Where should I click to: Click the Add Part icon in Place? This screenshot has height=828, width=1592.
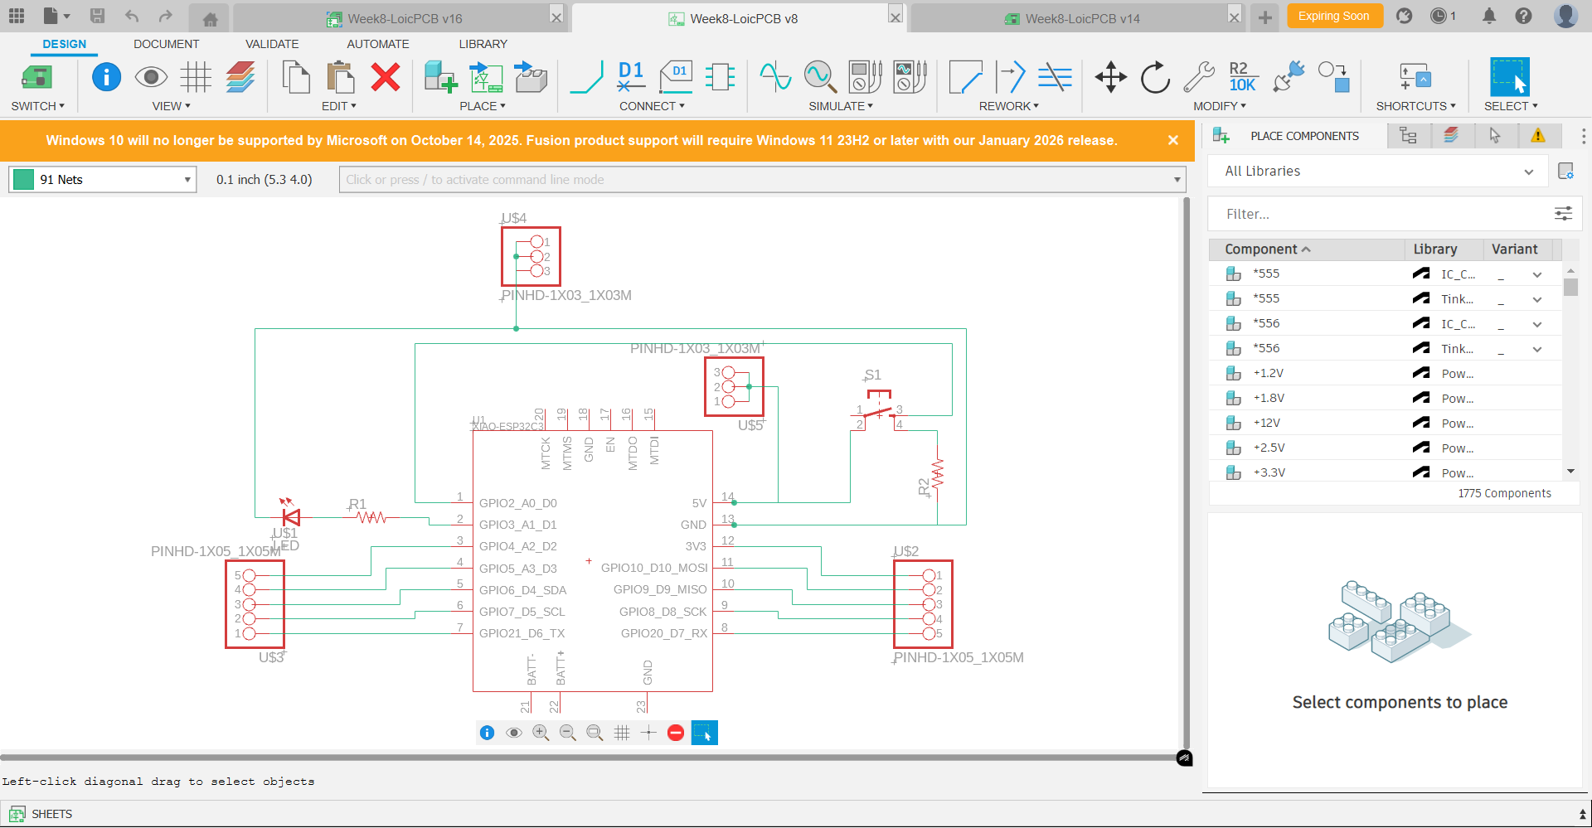click(440, 78)
